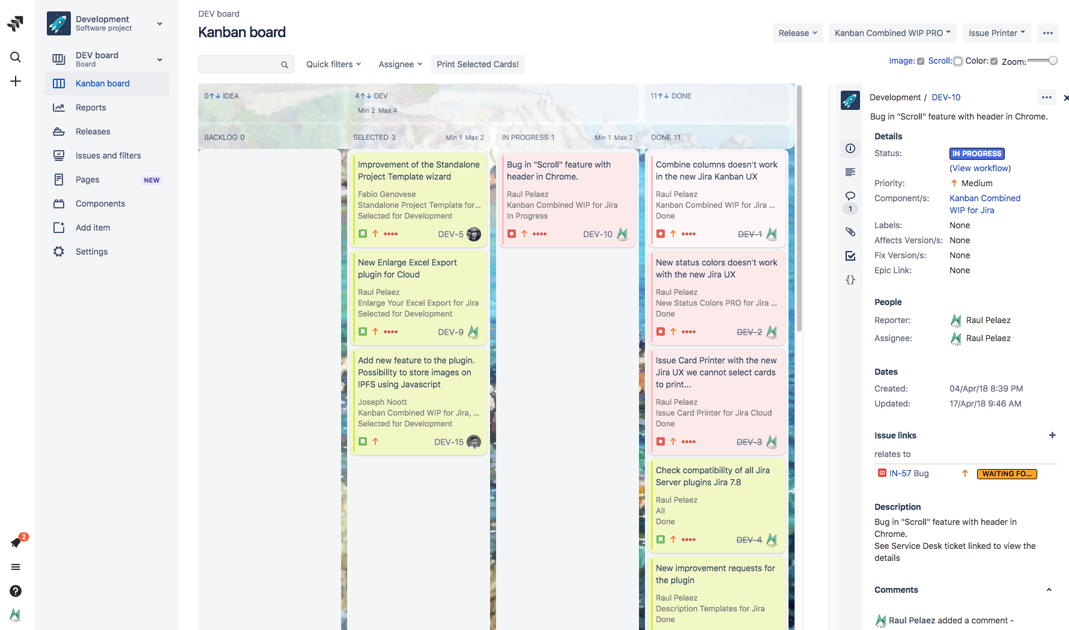Click the board search input field
1069x630 pixels.
point(240,64)
